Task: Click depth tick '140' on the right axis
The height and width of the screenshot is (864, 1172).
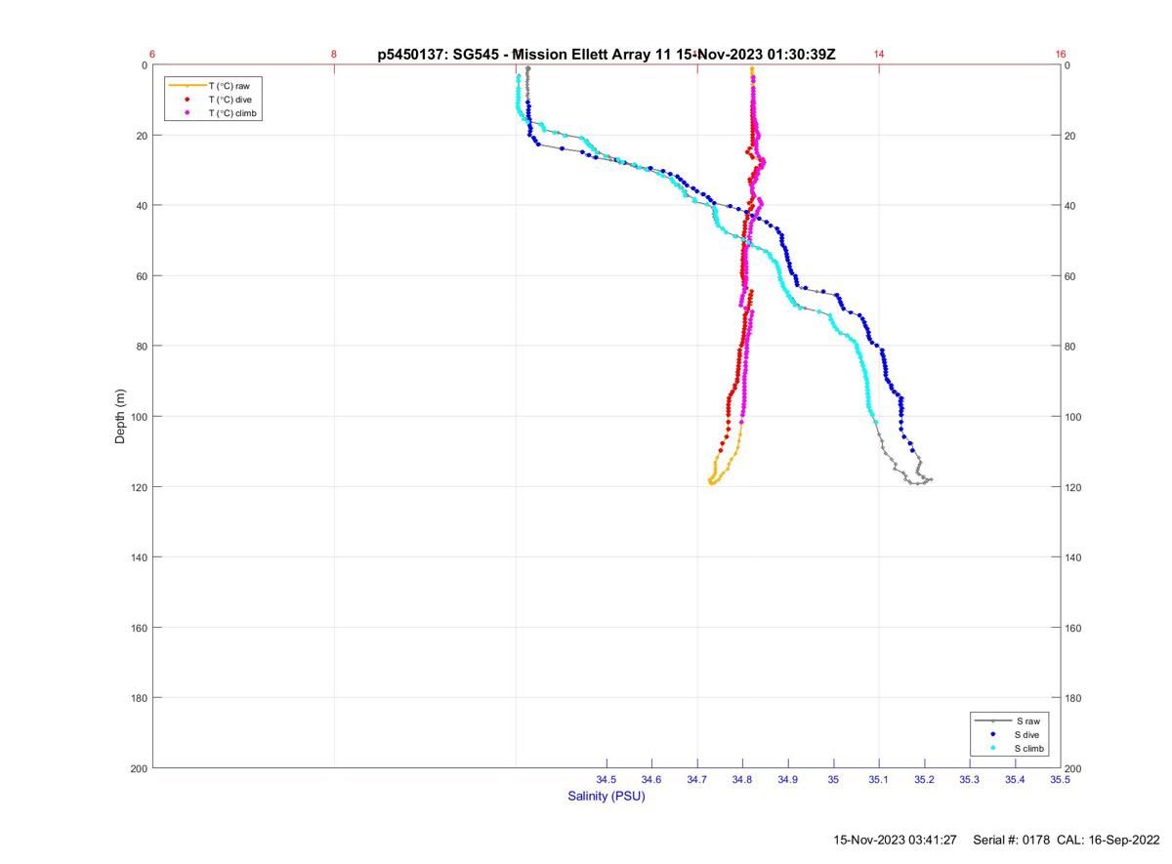Action: [1074, 557]
